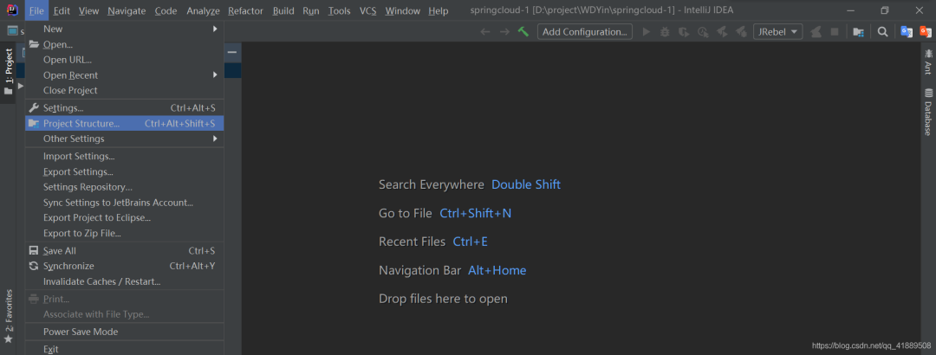
Task: Click the Run with JRebel rocket icon
Action: pos(722,32)
